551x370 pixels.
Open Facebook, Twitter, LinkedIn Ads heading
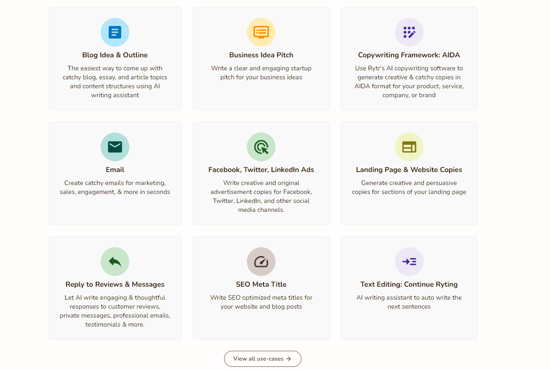261,170
